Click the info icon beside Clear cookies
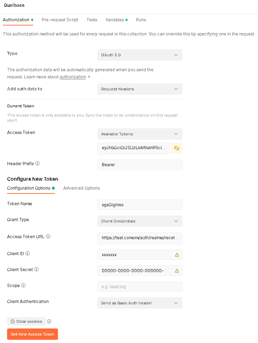Screen dimensions: 258x343 click(49, 321)
